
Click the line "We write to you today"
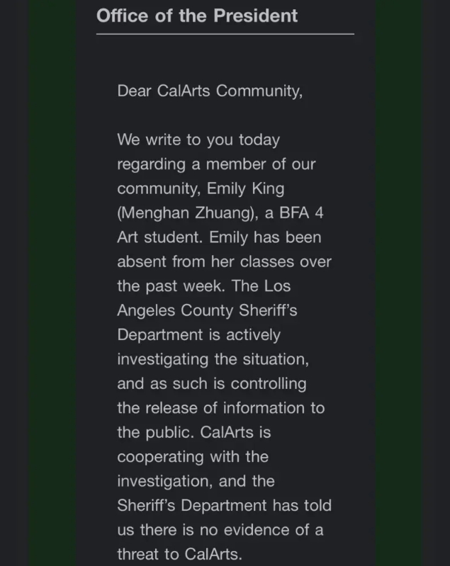click(198, 140)
